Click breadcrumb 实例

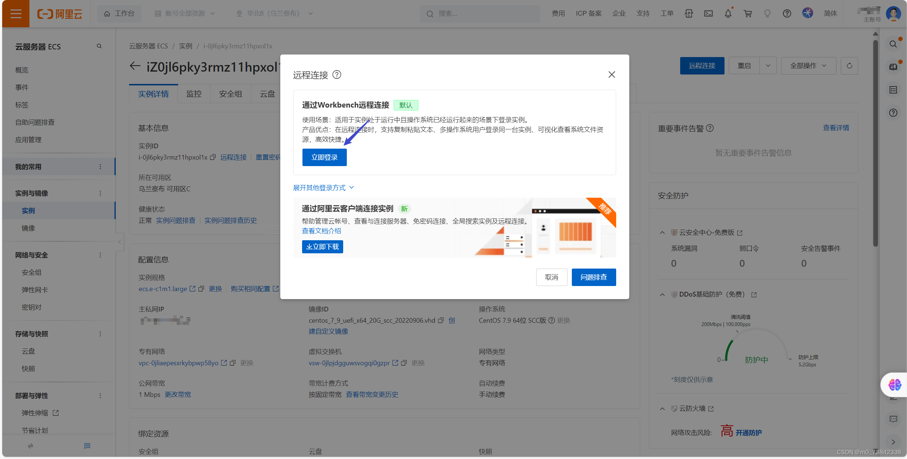[x=185, y=46]
